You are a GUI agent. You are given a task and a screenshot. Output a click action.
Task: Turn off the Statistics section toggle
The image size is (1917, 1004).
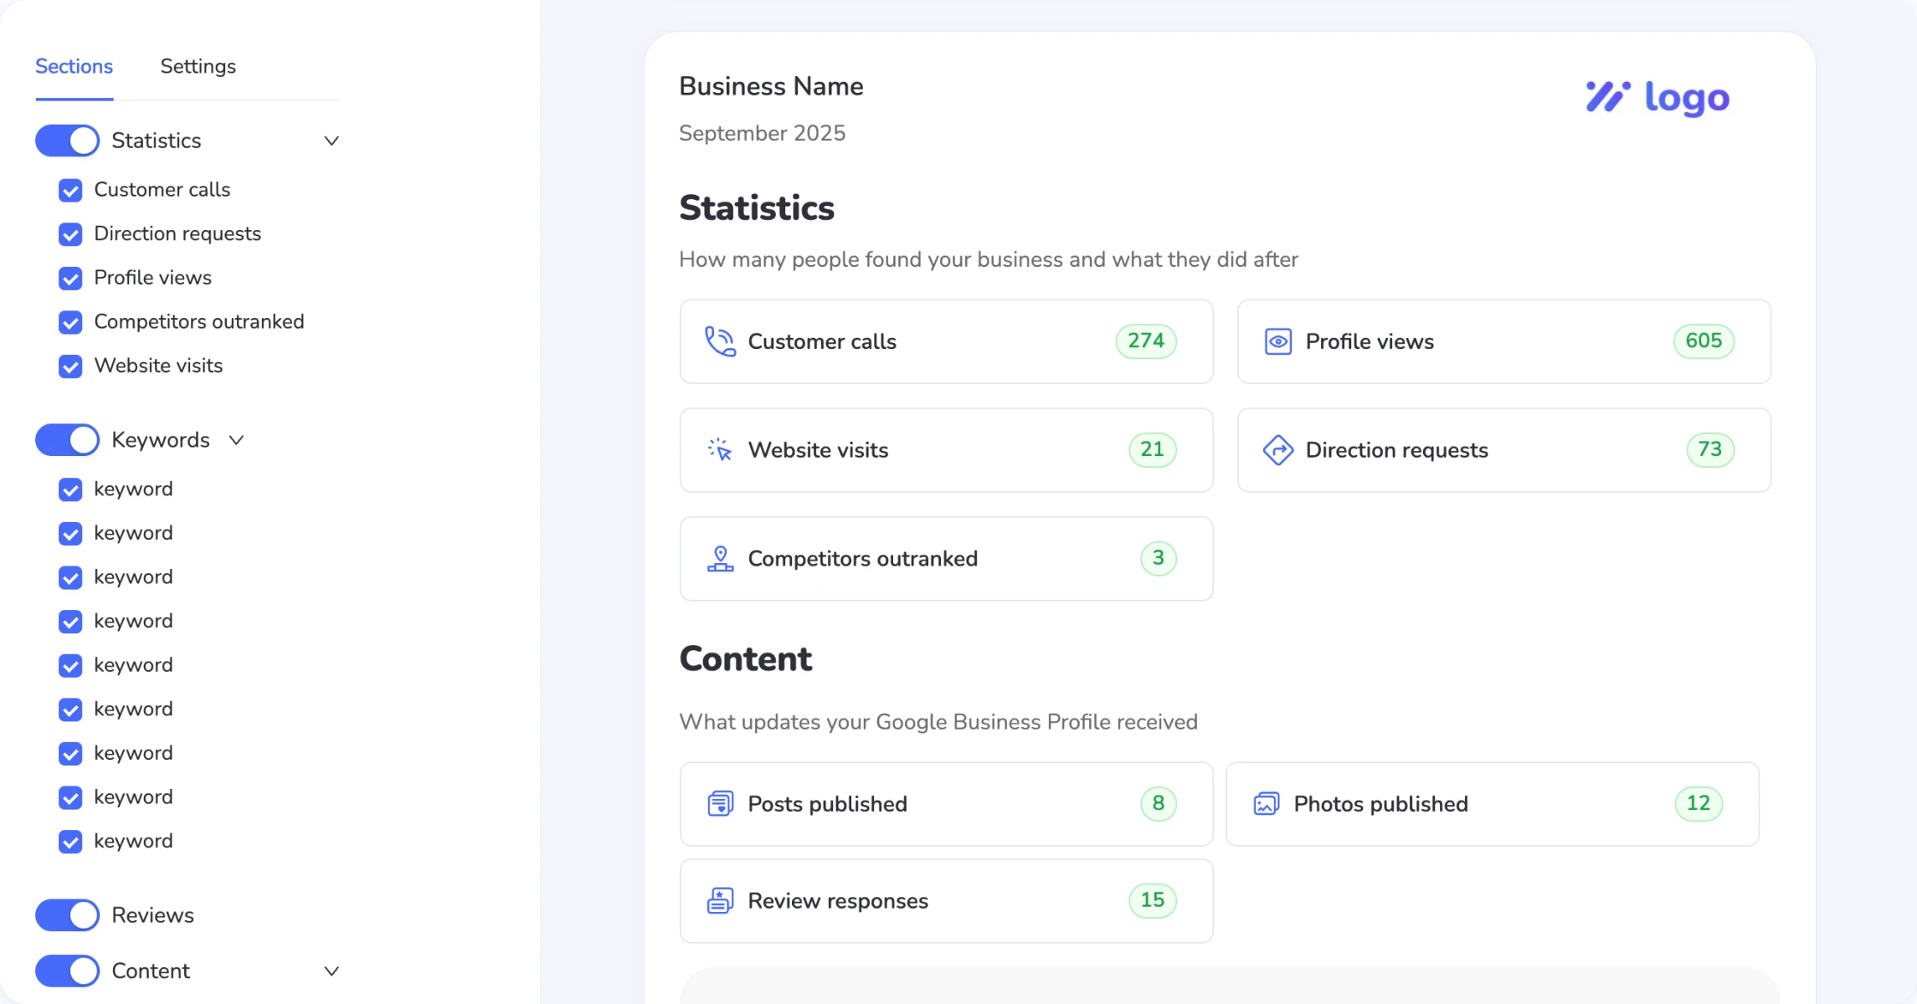[67, 141]
